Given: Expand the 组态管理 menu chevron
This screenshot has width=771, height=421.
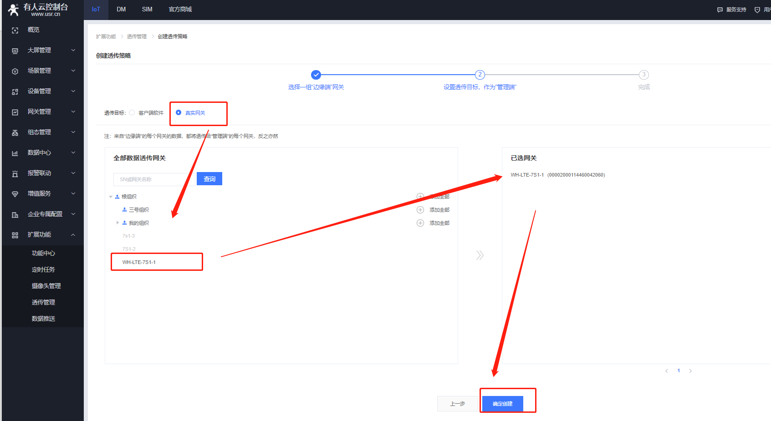Looking at the screenshot, I should point(73,132).
